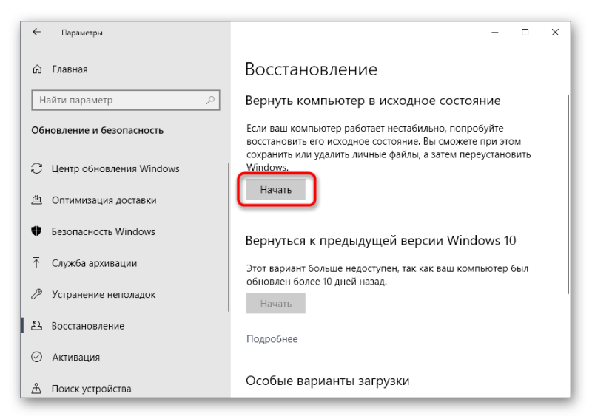Screen dimensions: 592x419
Task: Click the Параметры window title
Action: [82, 33]
